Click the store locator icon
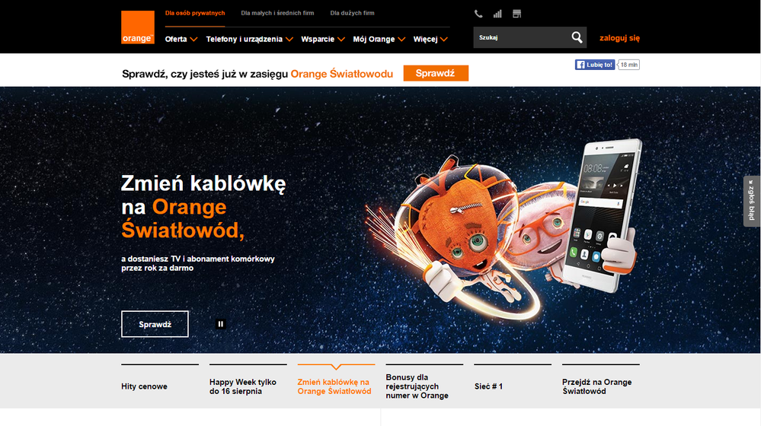The image size is (761, 426). [x=517, y=14]
